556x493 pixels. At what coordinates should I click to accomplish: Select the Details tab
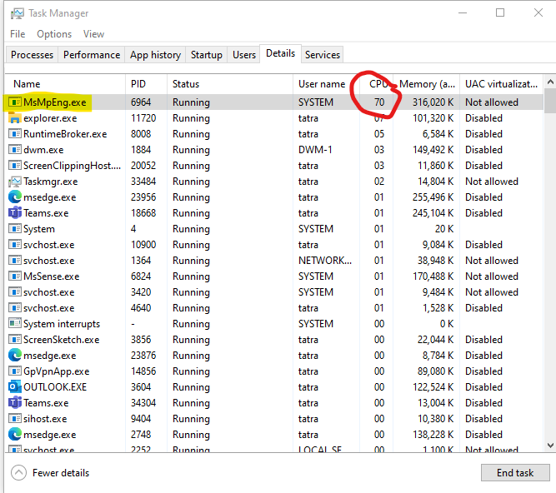click(280, 53)
